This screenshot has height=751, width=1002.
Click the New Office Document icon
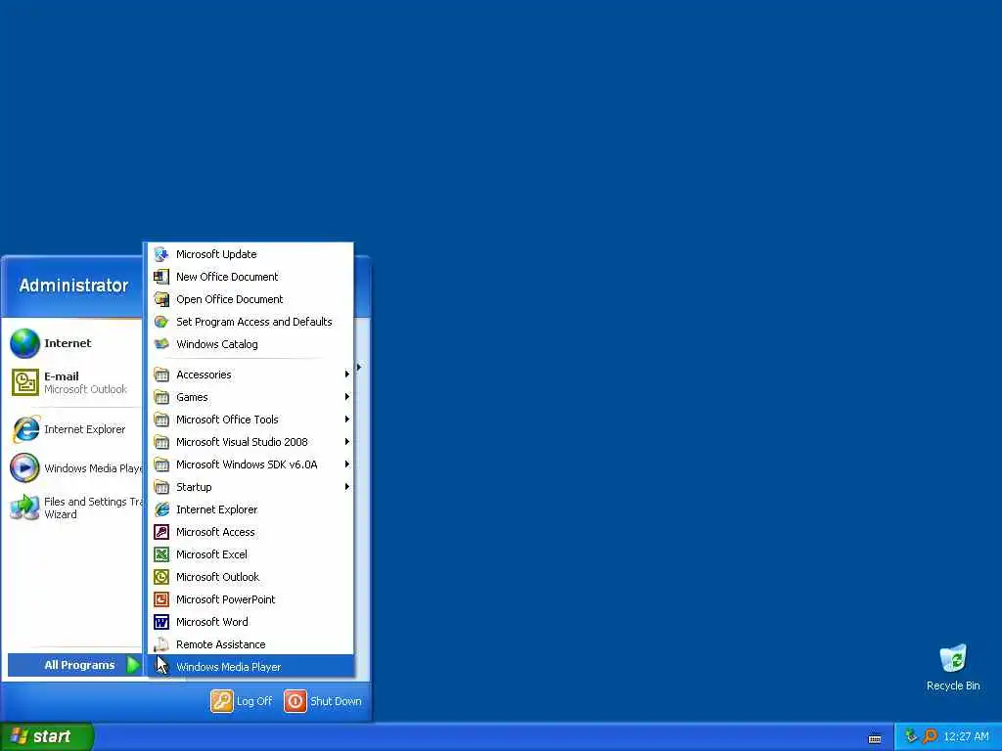pyautogui.click(x=161, y=277)
